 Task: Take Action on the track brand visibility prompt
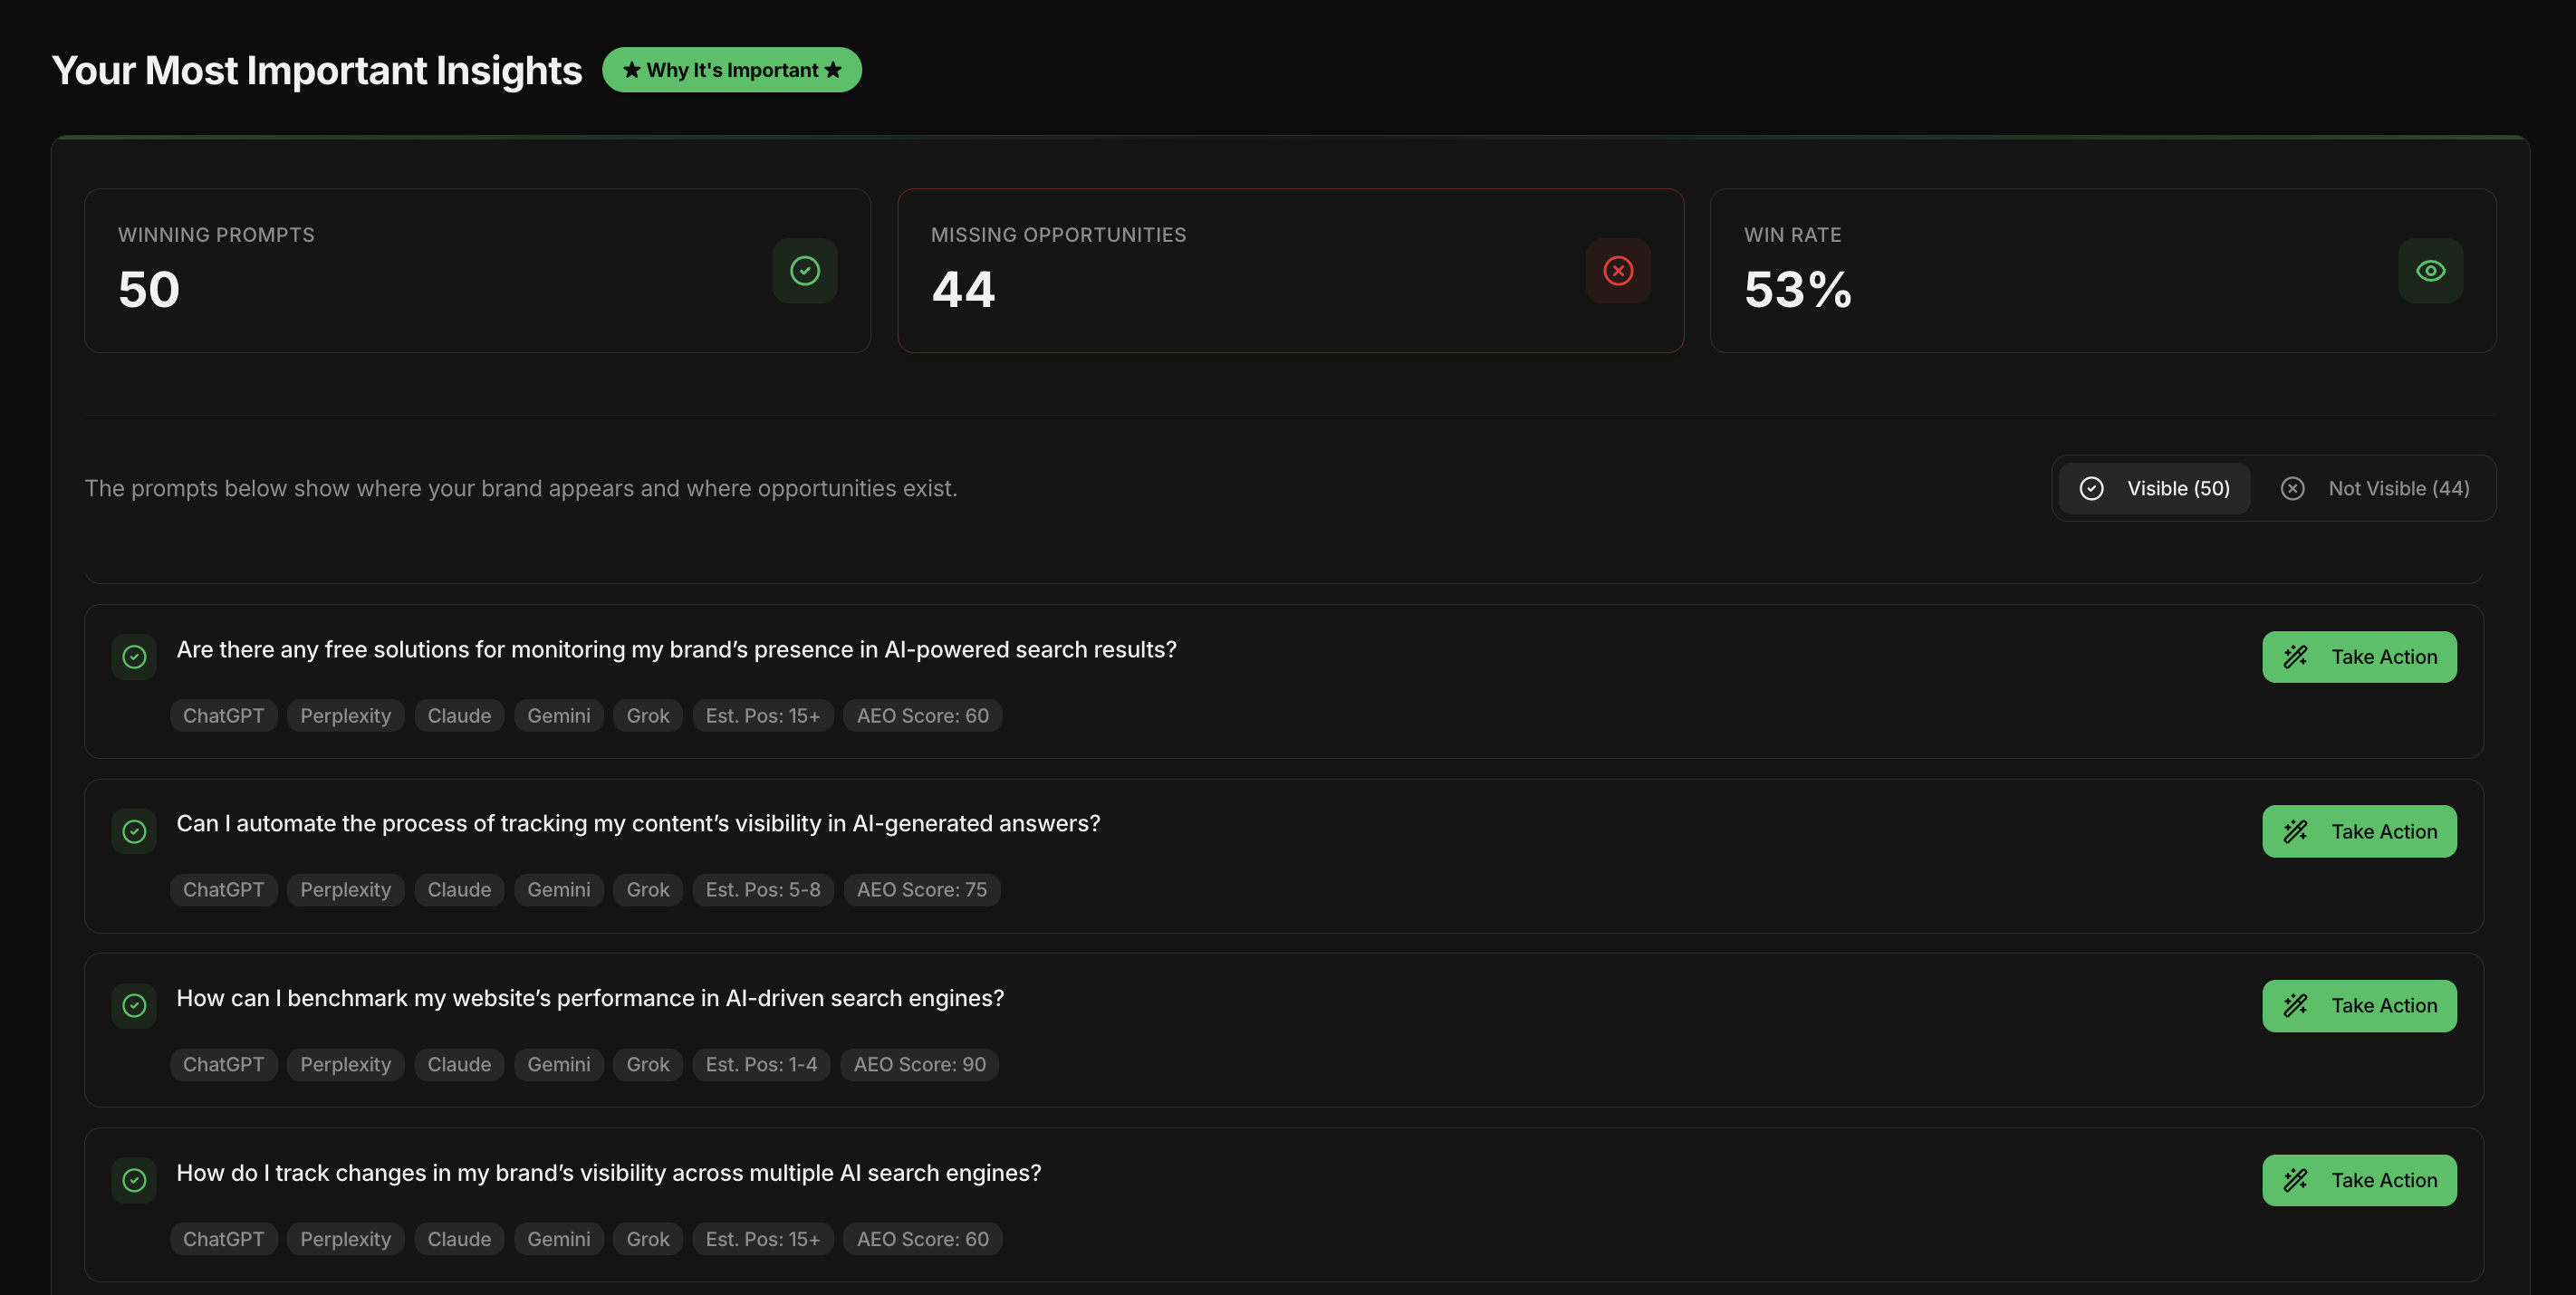tap(2358, 1180)
